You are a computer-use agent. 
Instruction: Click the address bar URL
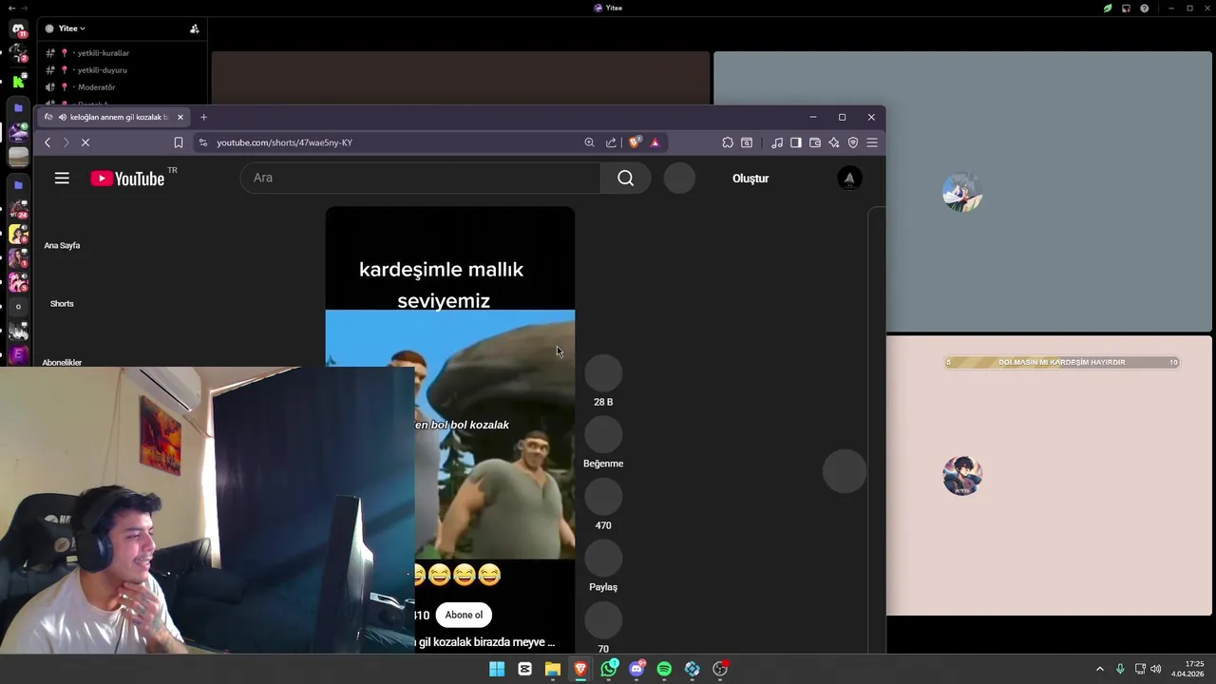click(x=284, y=142)
